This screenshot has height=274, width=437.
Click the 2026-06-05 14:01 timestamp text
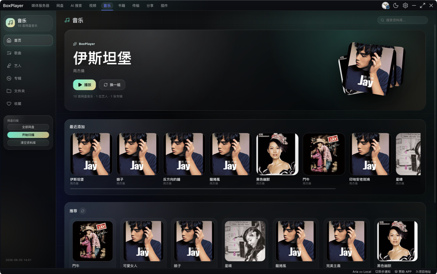coord(19,260)
